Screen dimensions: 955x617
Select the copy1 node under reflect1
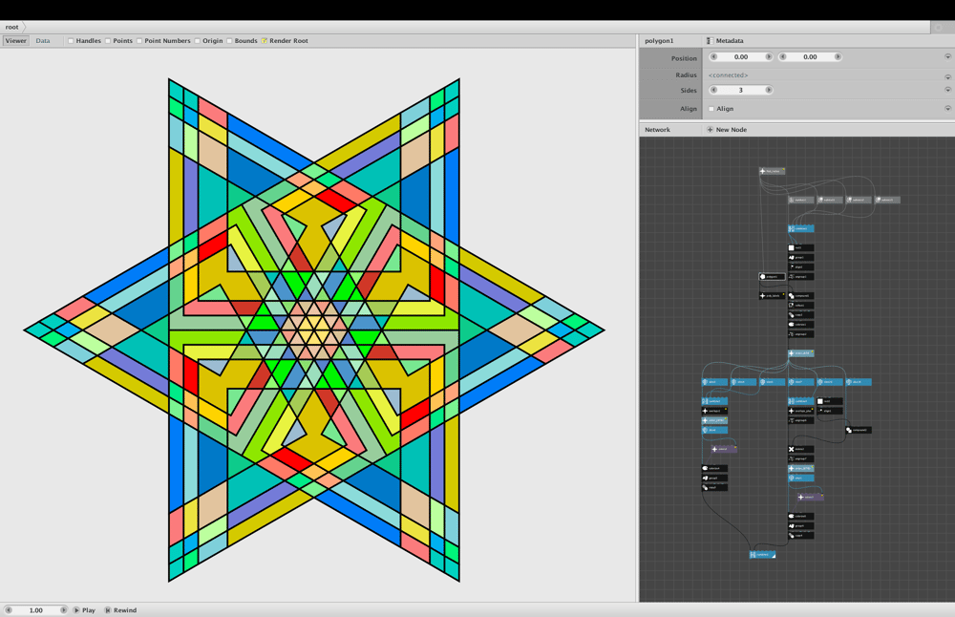coord(801,315)
